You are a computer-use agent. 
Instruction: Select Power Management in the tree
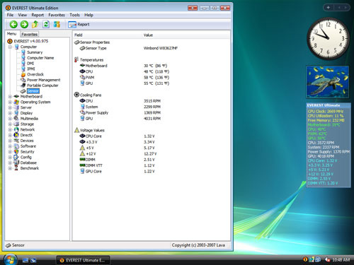pos(43,80)
